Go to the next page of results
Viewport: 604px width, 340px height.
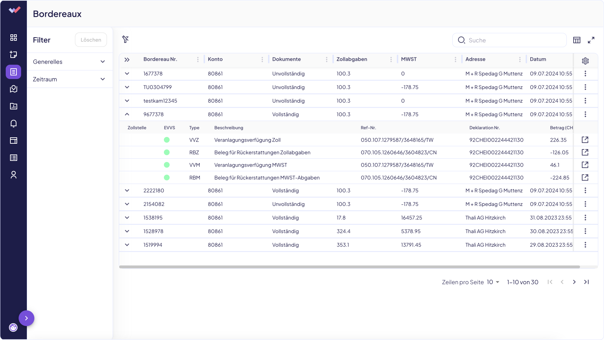click(x=574, y=282)
